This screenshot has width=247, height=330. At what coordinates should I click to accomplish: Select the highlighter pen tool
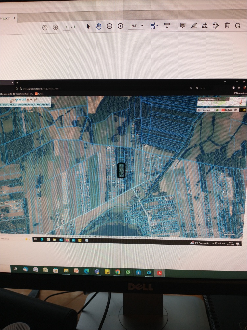click(194, 25)
